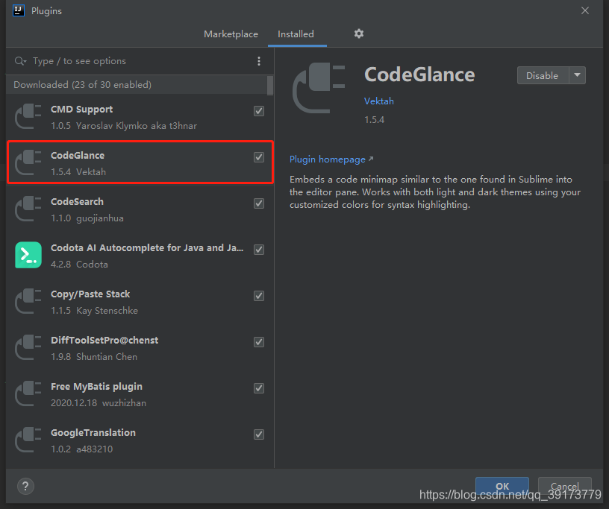Open the plugins settings gear menu
Viewport: 609px width, 509px height.
coord(359,34)
